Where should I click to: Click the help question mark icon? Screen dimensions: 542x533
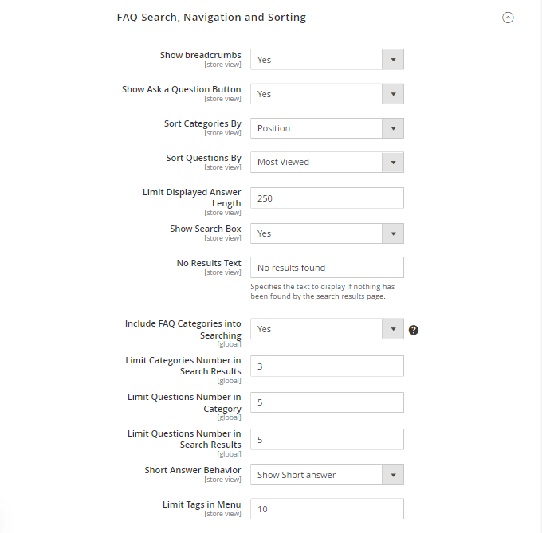414,330
